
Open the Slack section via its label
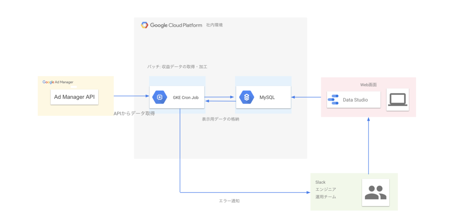pyautogui.click(x=321, y=182)
